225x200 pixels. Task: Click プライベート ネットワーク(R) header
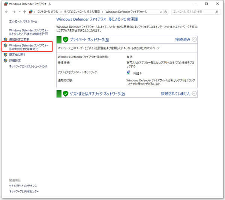tap(90, 39)
